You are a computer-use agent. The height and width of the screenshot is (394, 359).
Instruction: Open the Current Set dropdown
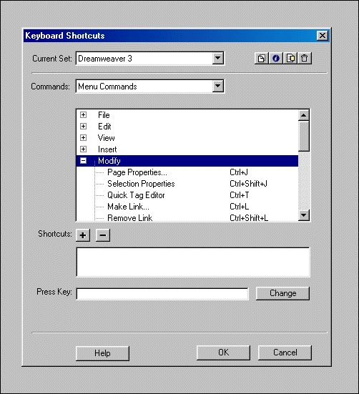[x=217, y=59]
